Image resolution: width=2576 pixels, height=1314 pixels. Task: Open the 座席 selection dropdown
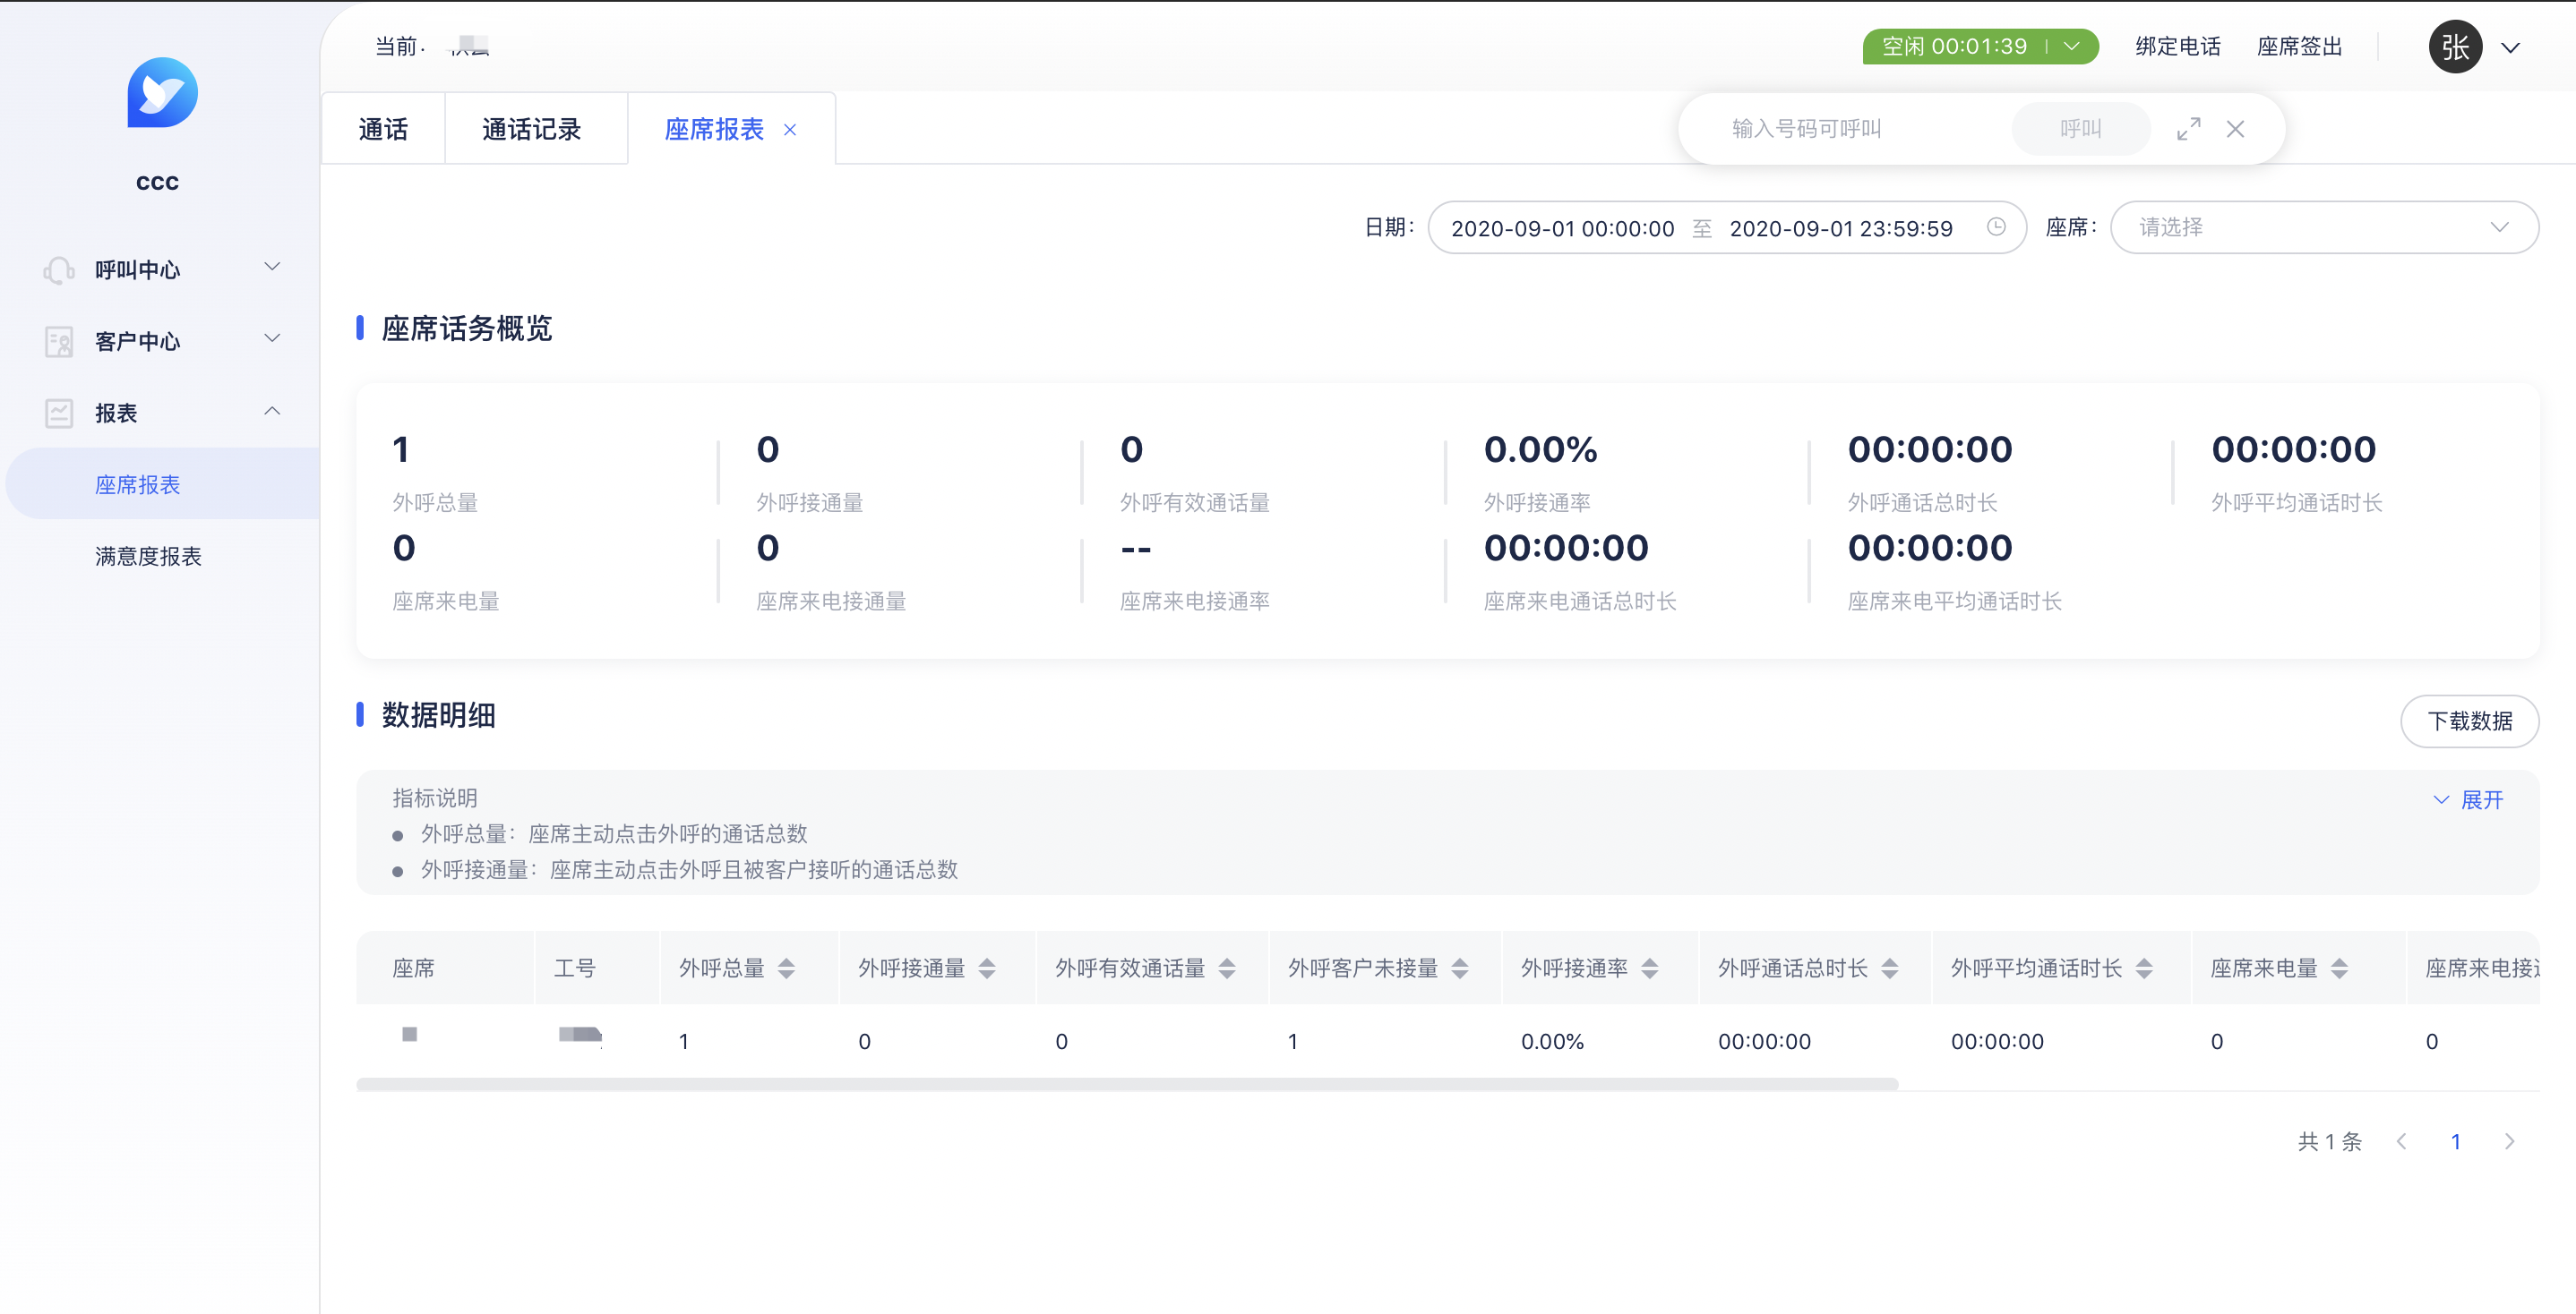[2324, 228]
